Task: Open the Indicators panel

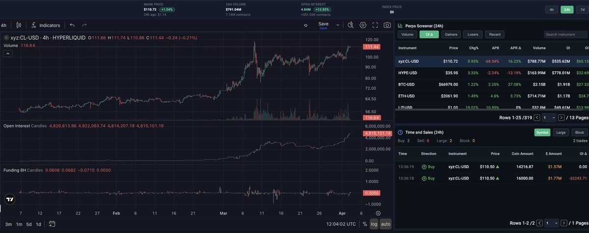Action: coord(46,25)
